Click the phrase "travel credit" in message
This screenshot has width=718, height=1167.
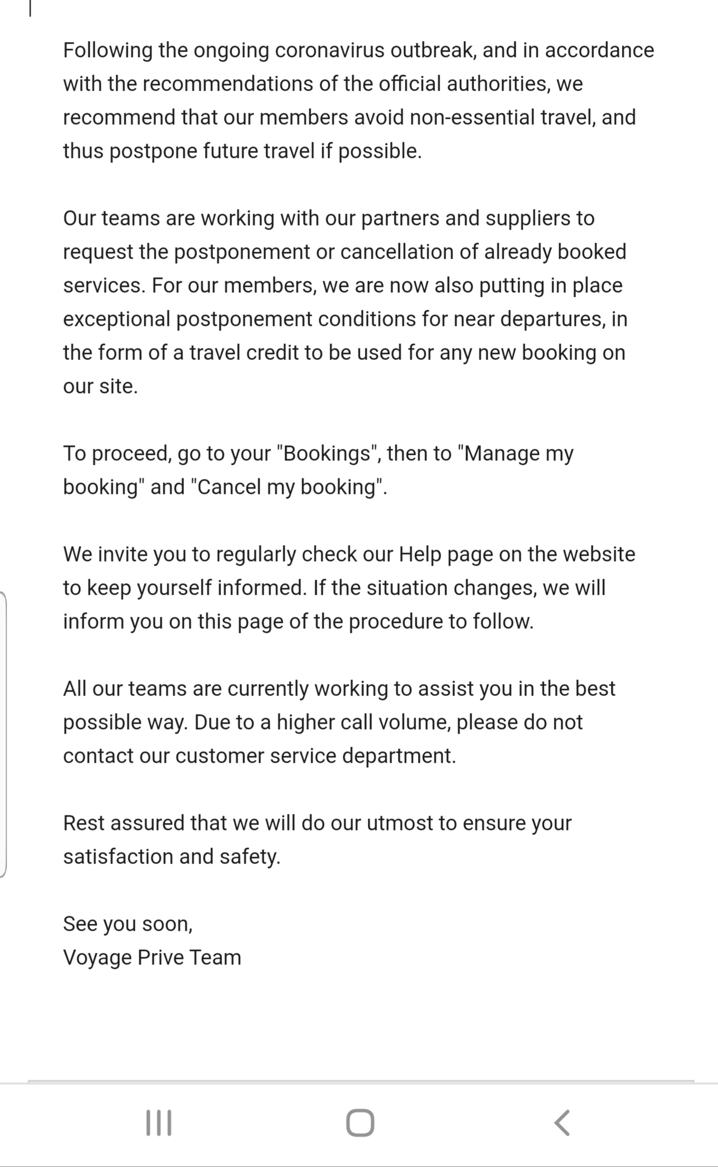[x=245, y=353]
